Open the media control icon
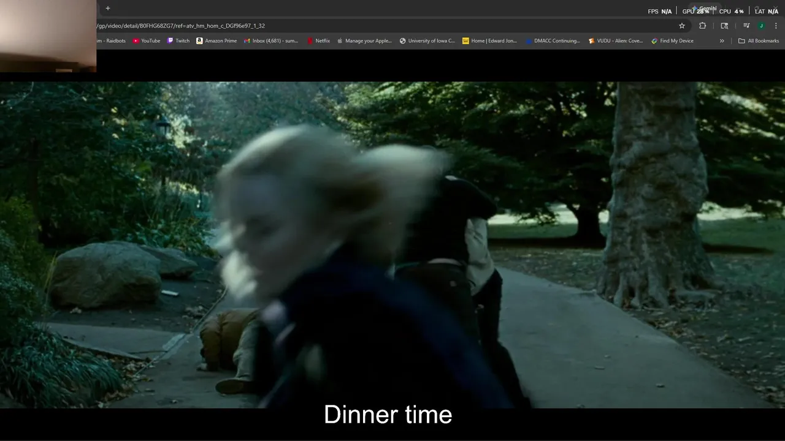Screen dimensions: 785x441 click(746, 26)
